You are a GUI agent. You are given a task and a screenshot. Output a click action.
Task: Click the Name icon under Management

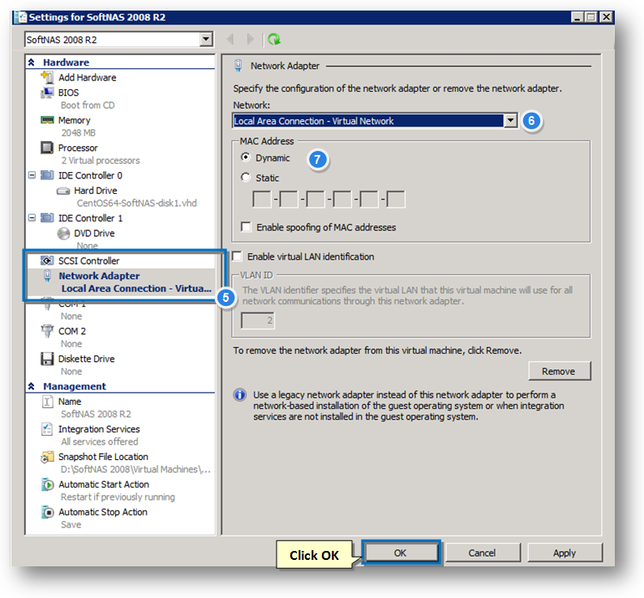[x=47, y=401]
